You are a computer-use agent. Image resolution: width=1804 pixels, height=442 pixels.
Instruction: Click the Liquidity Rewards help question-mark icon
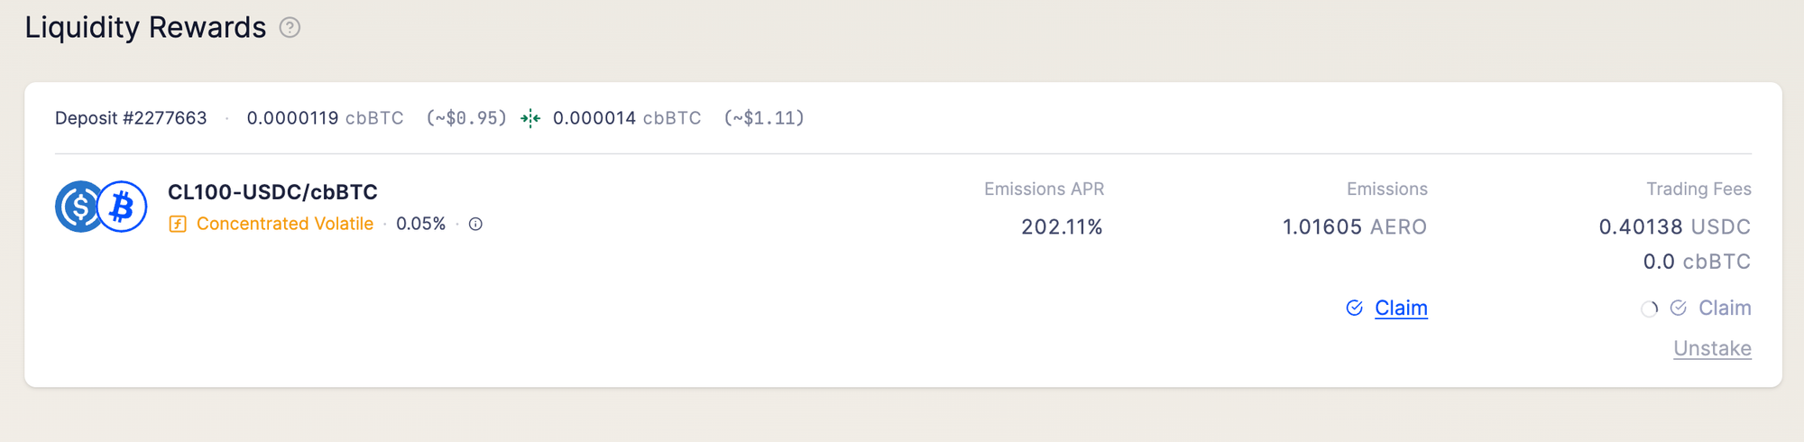pos(290,28)
